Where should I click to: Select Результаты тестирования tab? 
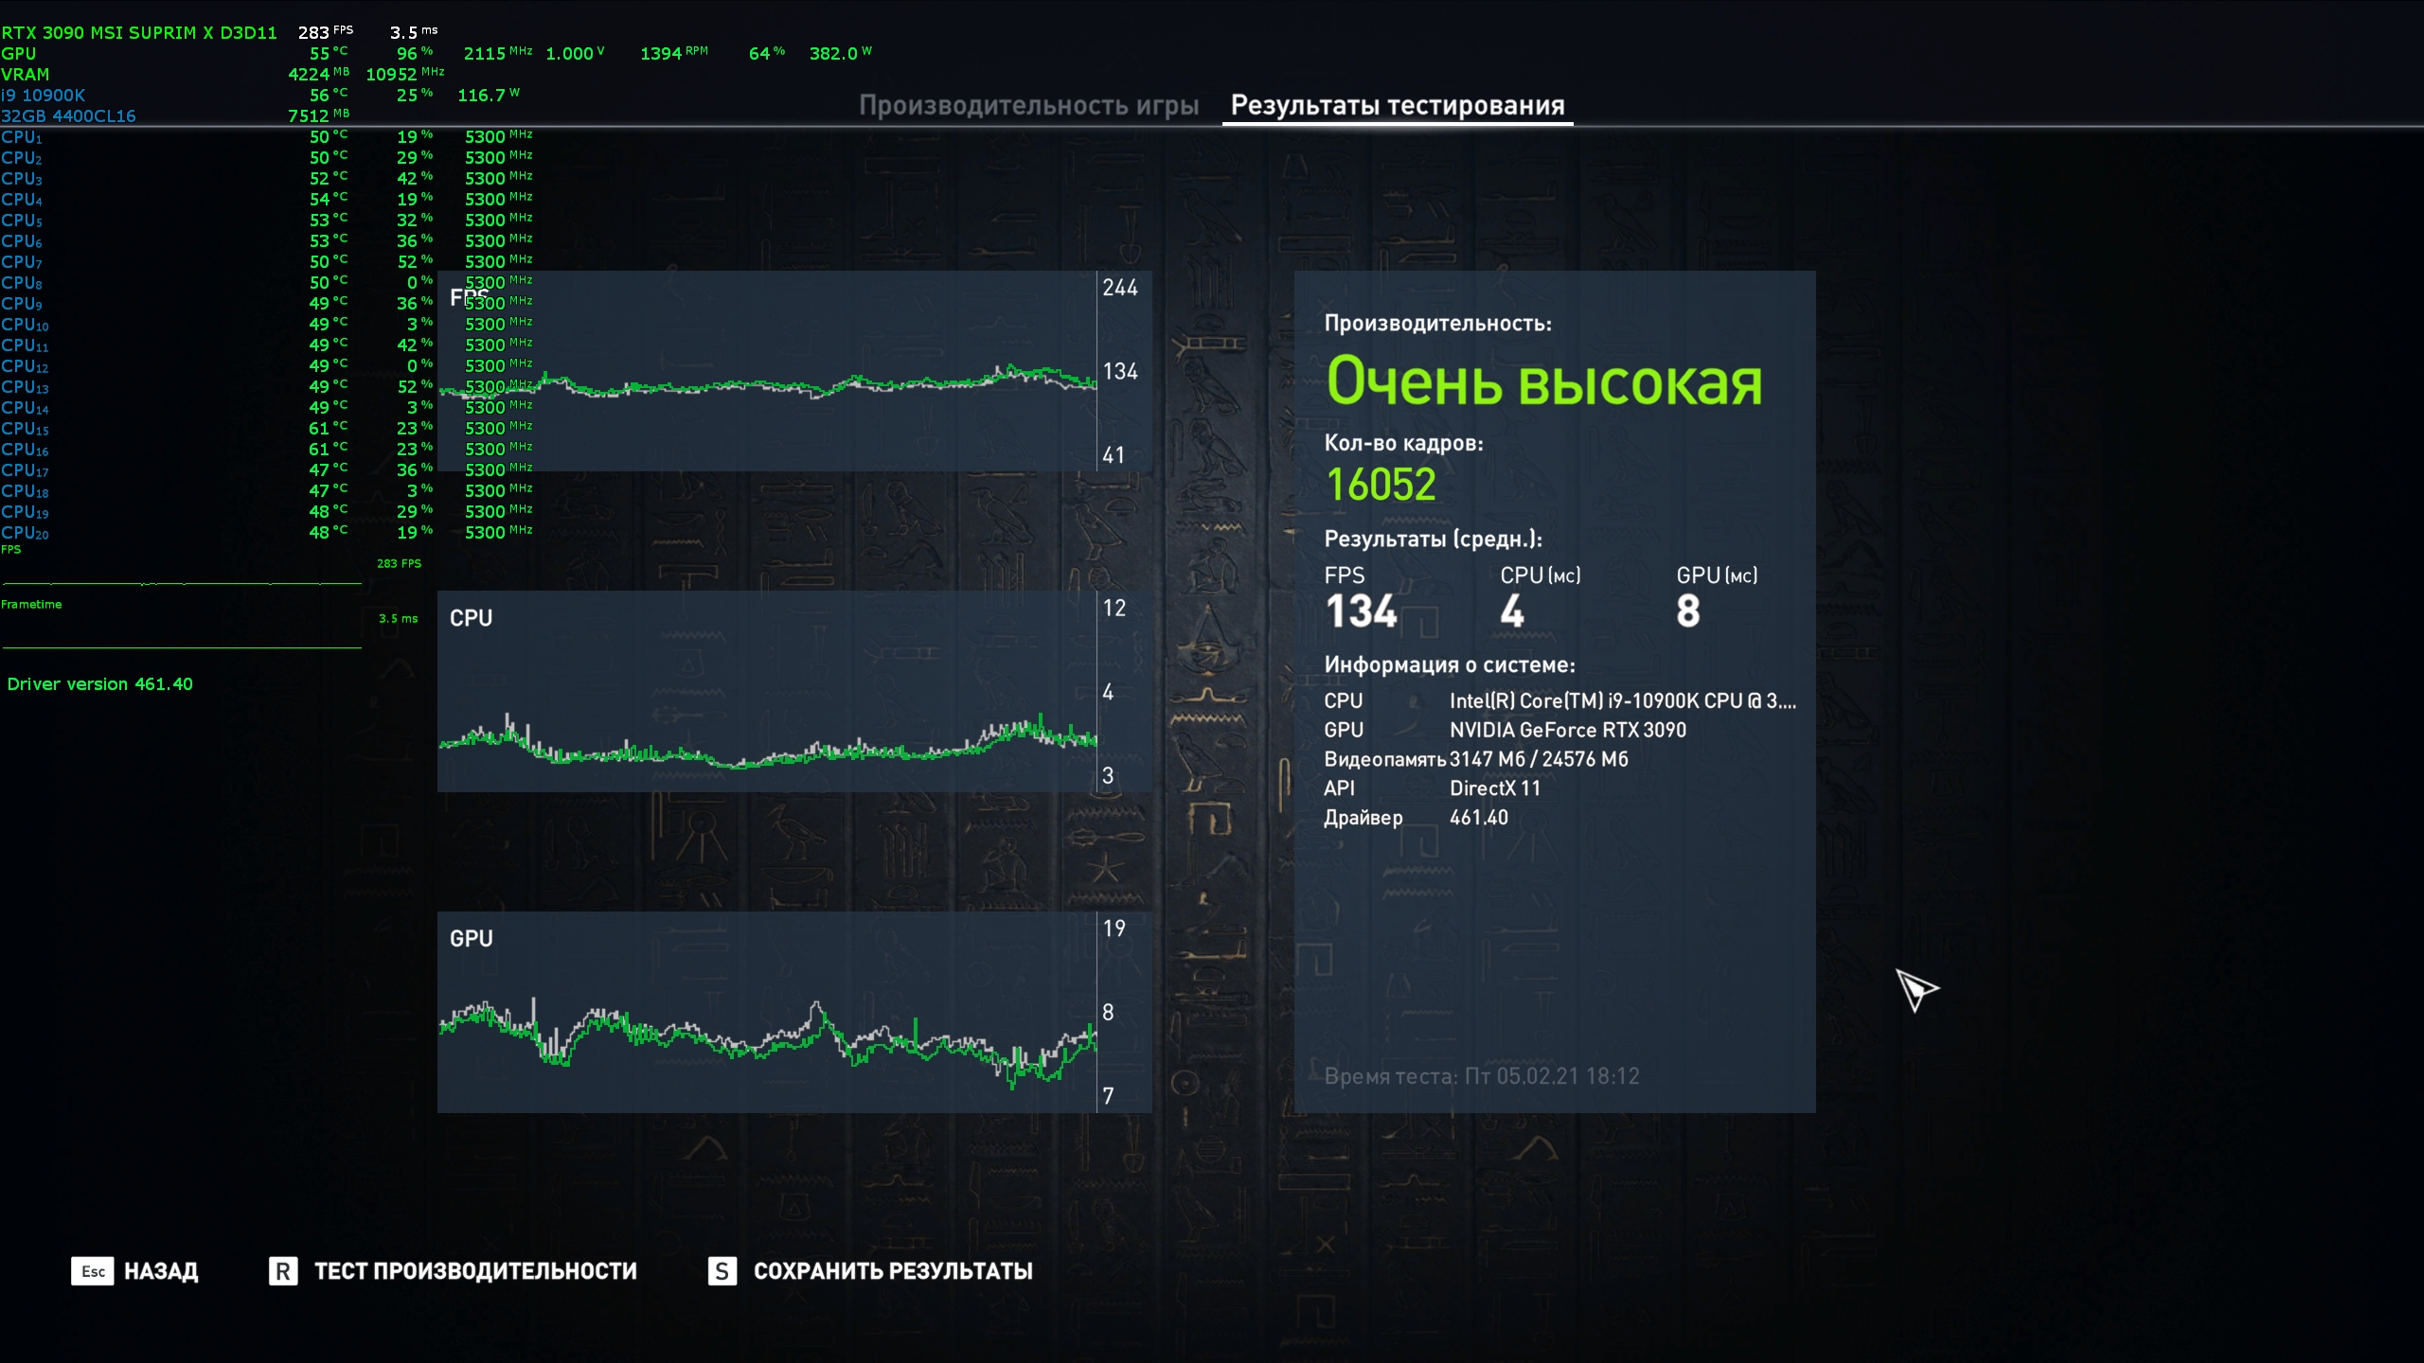(1397, 106)
